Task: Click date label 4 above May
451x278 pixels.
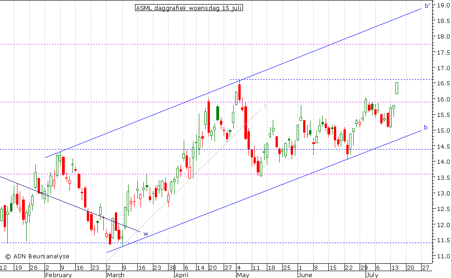Action: point(239,267)
